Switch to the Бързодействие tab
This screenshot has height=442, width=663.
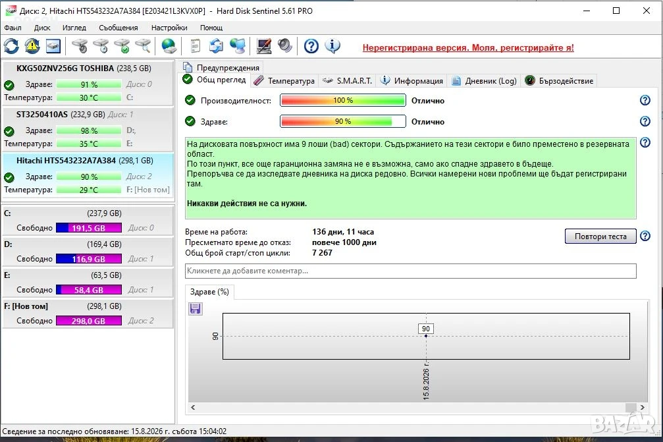pos(559,81)
